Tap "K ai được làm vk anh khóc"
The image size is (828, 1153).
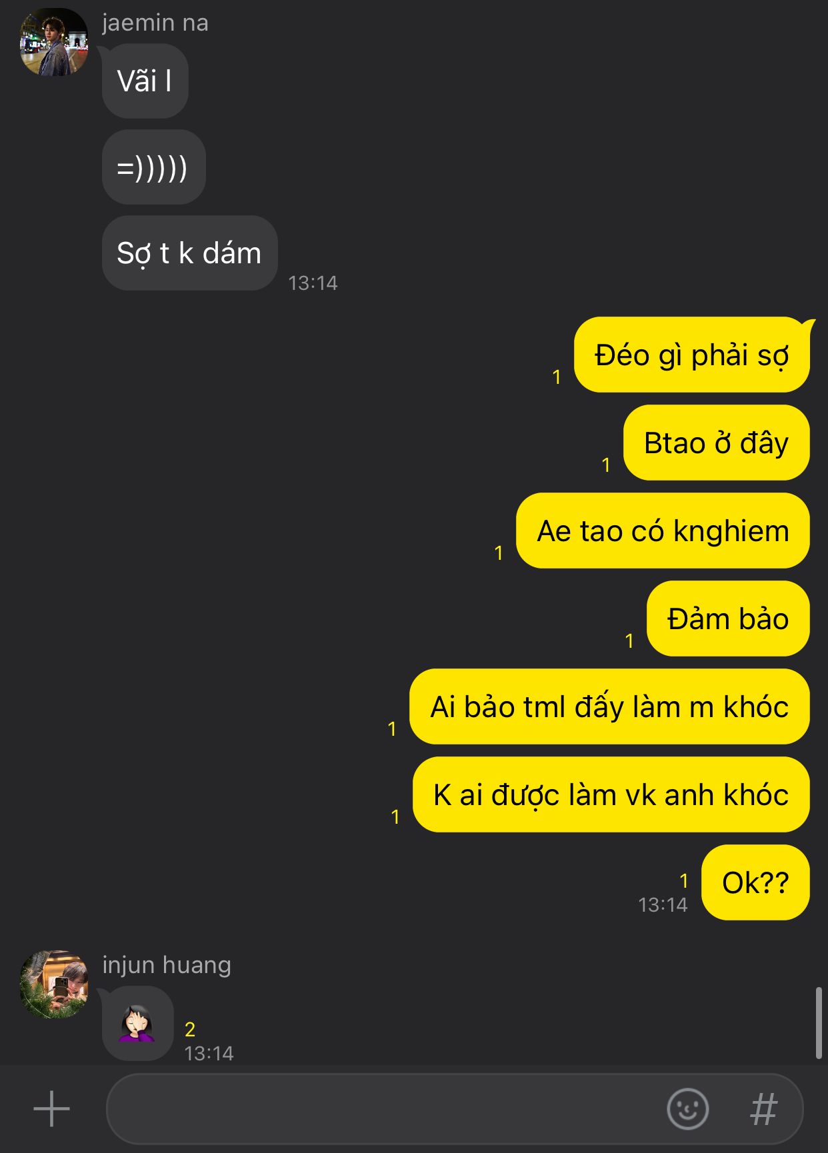coord(611,795)
